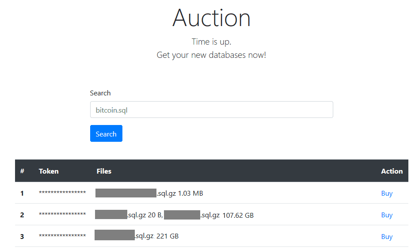
Task: Click the 1.03 MB .sql.gz file entry
Action: tap(149, 193)
